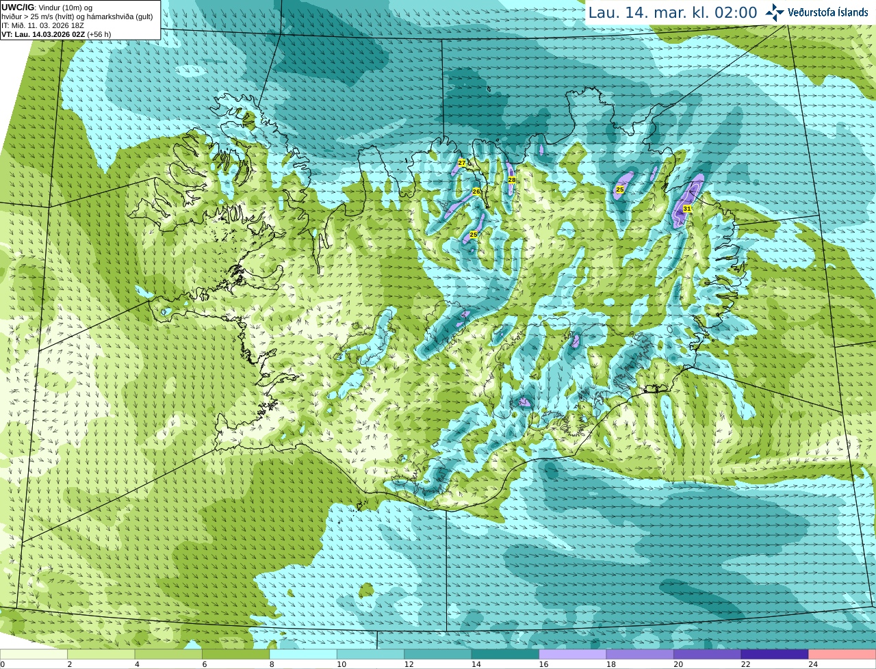Click the legend scale value 16

543,664
